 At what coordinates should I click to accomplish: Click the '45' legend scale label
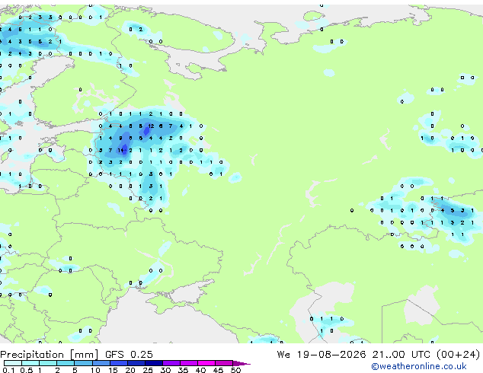pos(218,370)
